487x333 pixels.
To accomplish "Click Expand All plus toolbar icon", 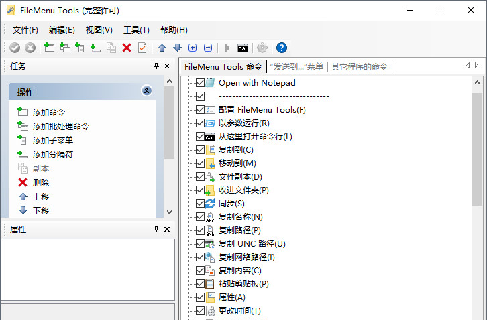I will tap(193, 48).
